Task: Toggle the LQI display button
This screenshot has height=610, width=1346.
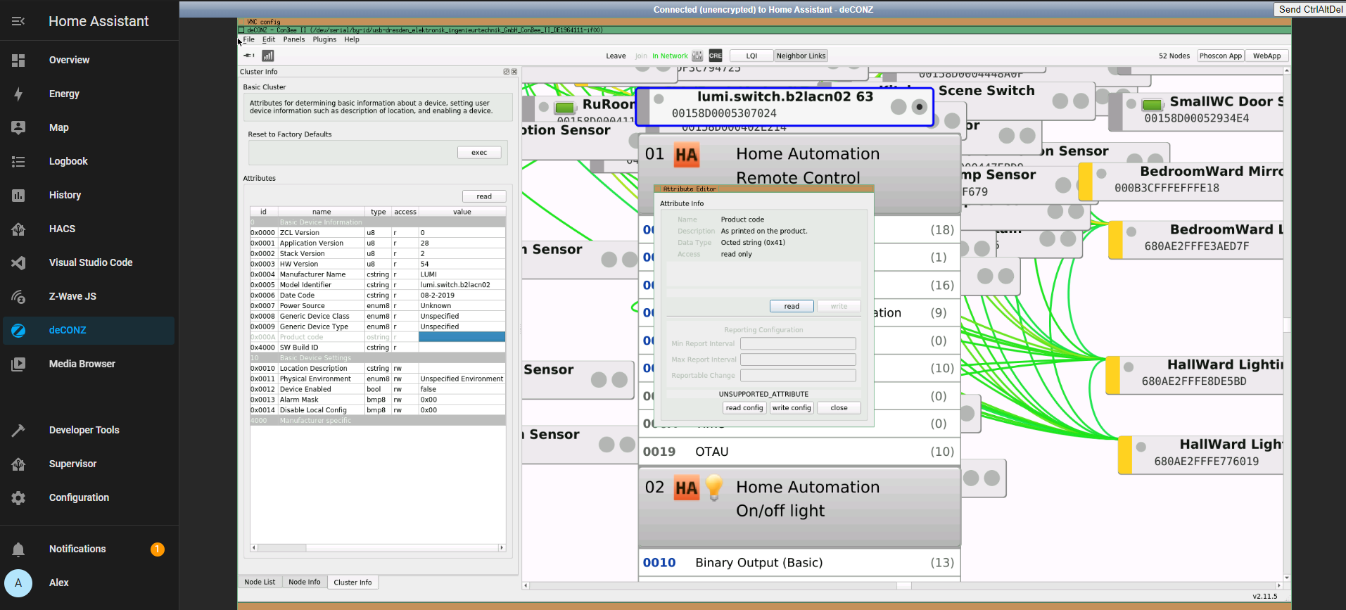Action: (x=751, y=56)
